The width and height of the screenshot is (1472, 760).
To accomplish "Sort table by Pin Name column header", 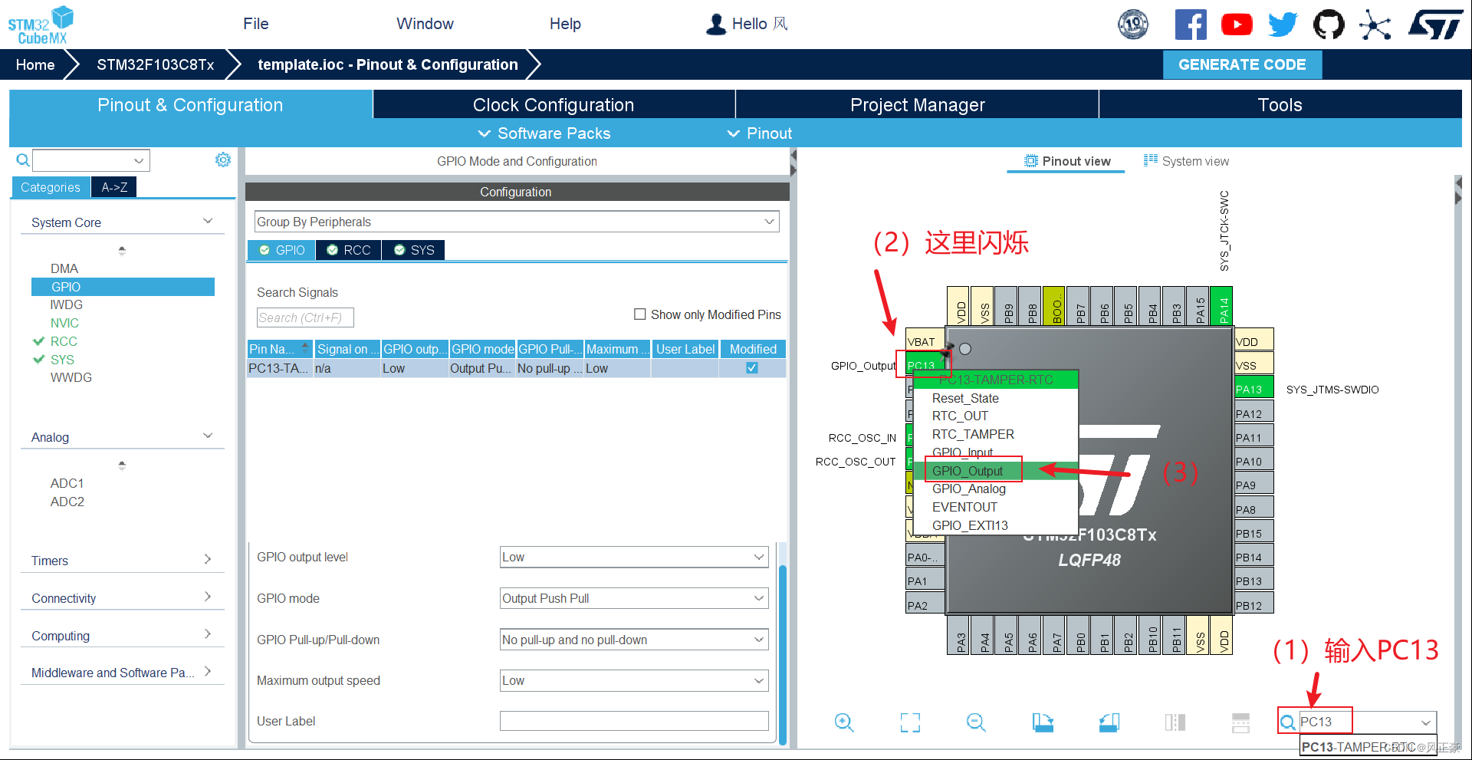I will [279, 349].
